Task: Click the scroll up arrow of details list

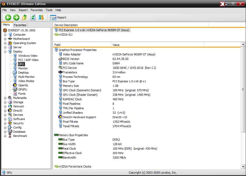Action: pos(243,45)
